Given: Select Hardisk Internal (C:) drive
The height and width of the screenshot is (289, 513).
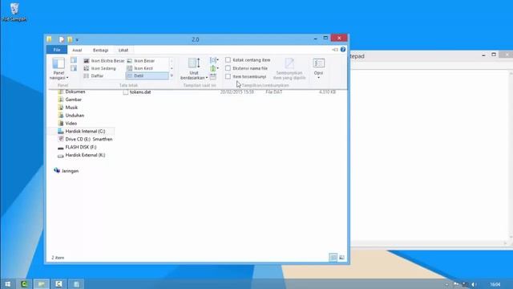Looking at the screenshot, I should [82, 132].
